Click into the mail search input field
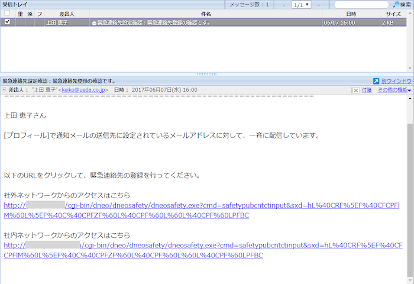This screenshot has width=414, height=284. [x=361, y=5]
